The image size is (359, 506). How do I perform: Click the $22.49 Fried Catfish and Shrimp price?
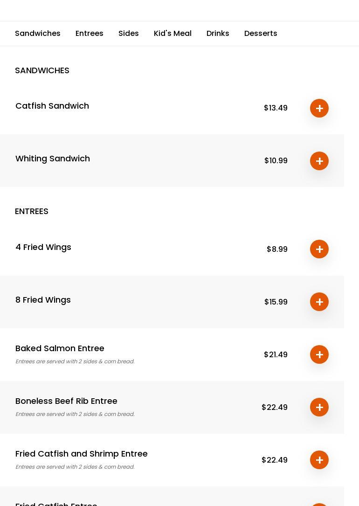275,460
